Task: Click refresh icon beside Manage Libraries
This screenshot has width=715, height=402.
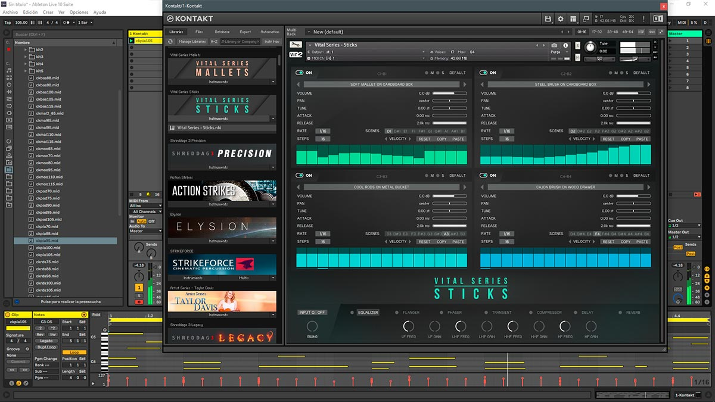Action: coord(171,42)
